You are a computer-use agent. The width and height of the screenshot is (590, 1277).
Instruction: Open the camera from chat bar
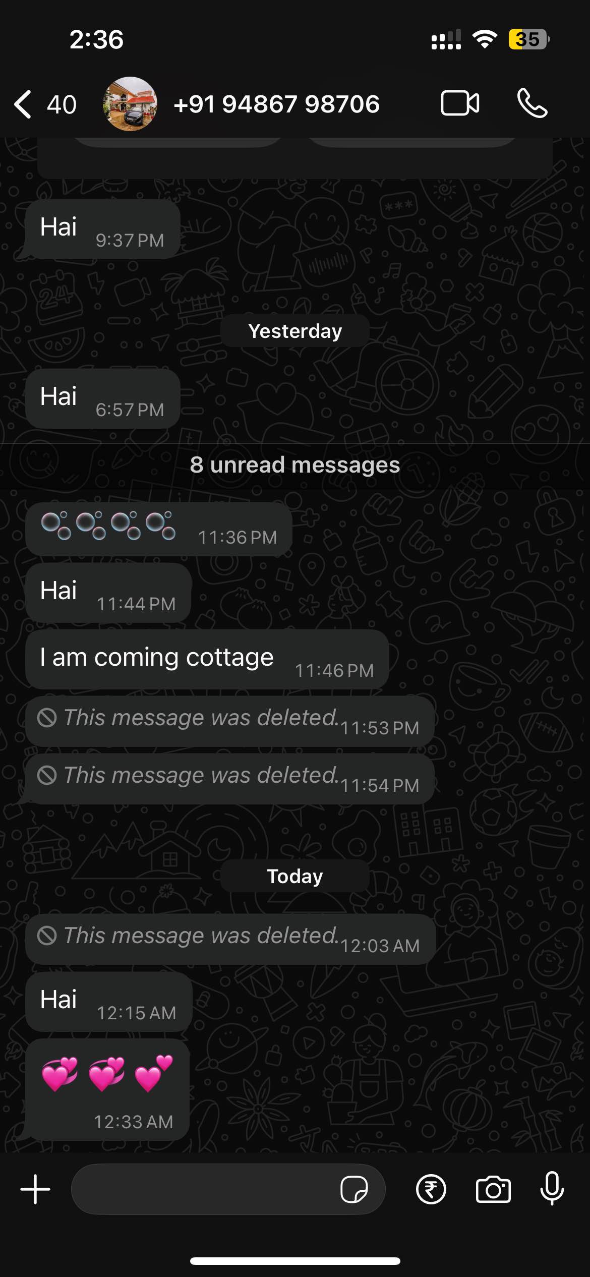click(x=493, y=1189)
